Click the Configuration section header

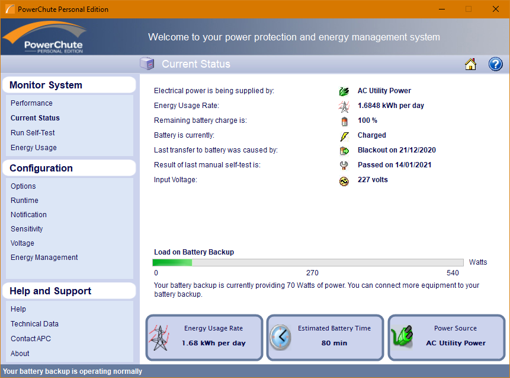pos(69,168)
